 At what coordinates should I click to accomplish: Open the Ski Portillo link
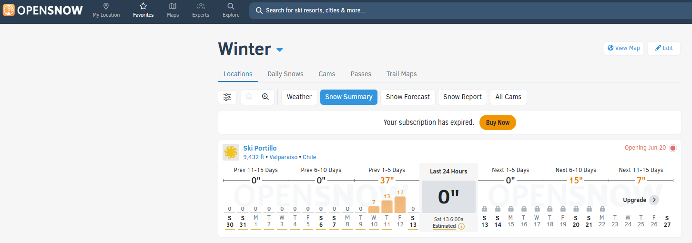pyautogui.click(x=260, y=148)
